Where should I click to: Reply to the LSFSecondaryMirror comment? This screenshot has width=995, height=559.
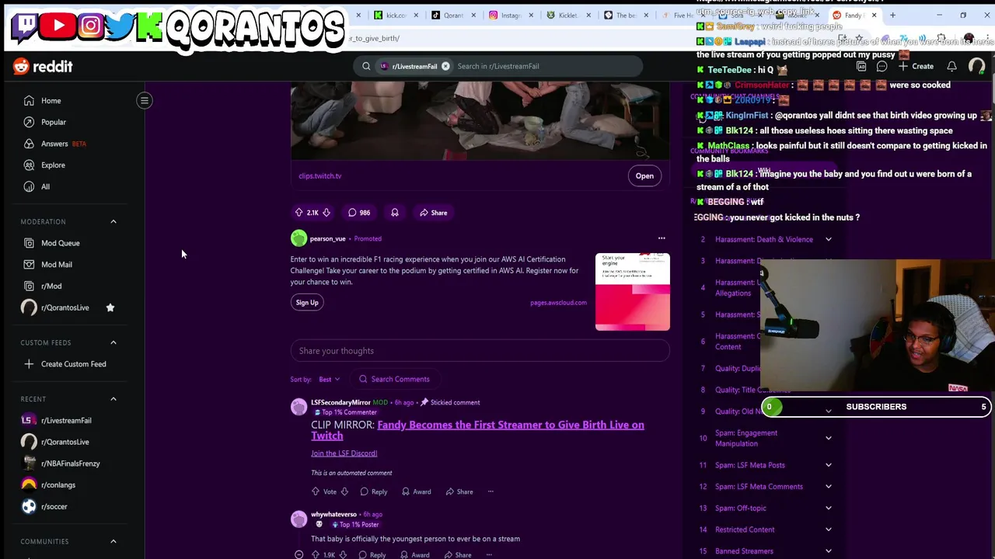(x=373, y=491)
